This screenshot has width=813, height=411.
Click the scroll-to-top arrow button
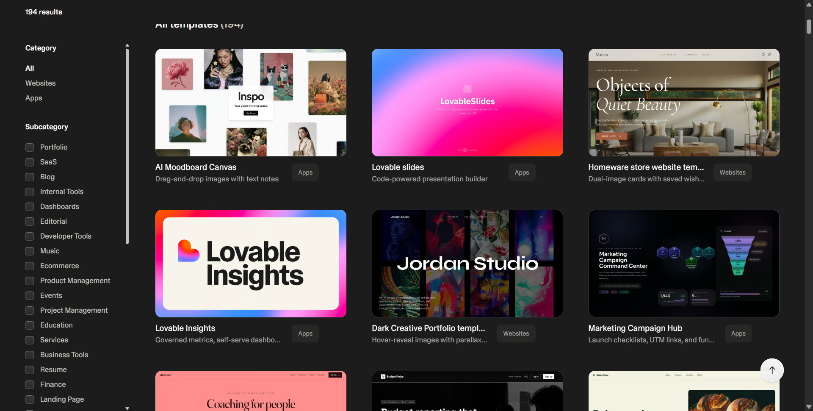(772, 370)
